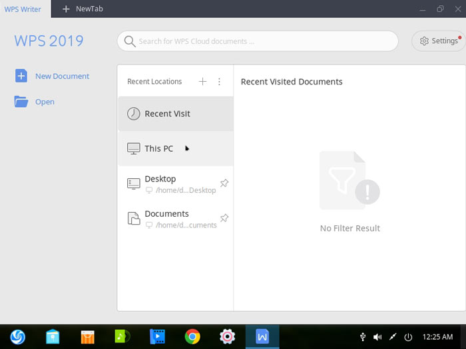Click the network tray icon
The height and width of the screenshot is (349, 466).
pyautogui.click(x=393, y=337)
